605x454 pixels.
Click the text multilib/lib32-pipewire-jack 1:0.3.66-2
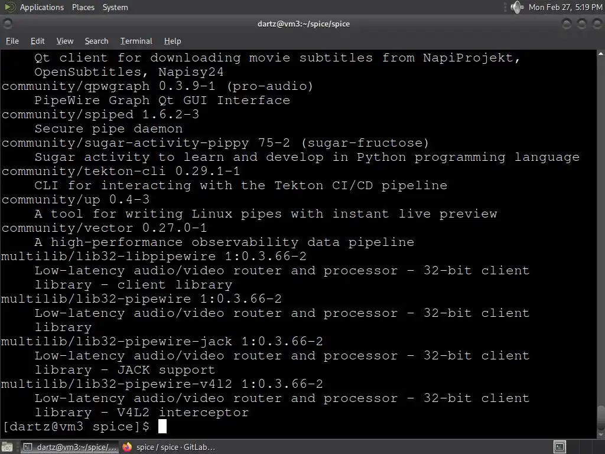tap(162, 341)
